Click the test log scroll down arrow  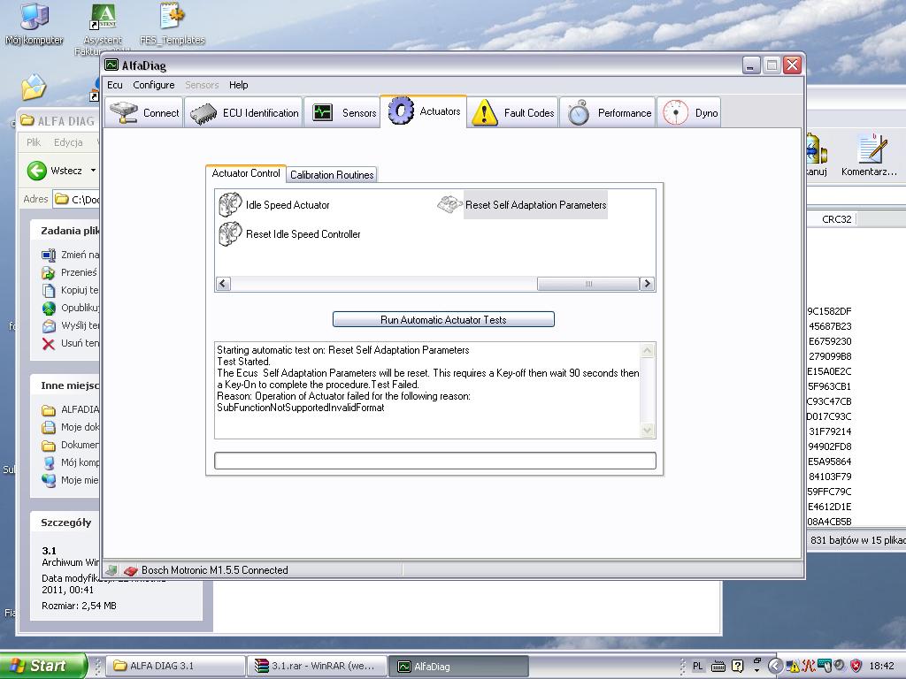pyautogui.click(x=647, y=431)
